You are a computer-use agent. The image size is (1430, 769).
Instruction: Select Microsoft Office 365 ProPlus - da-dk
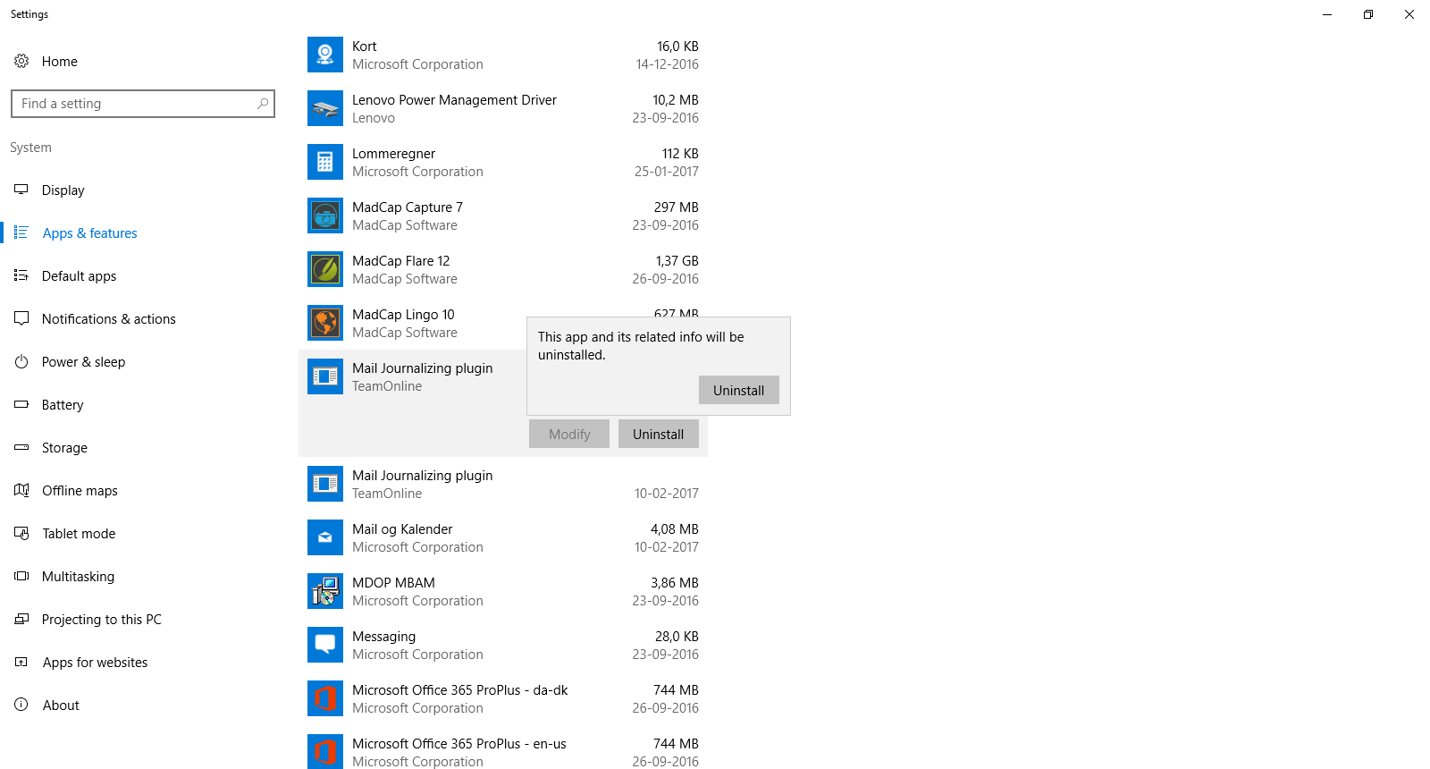(x=503, y=698)
